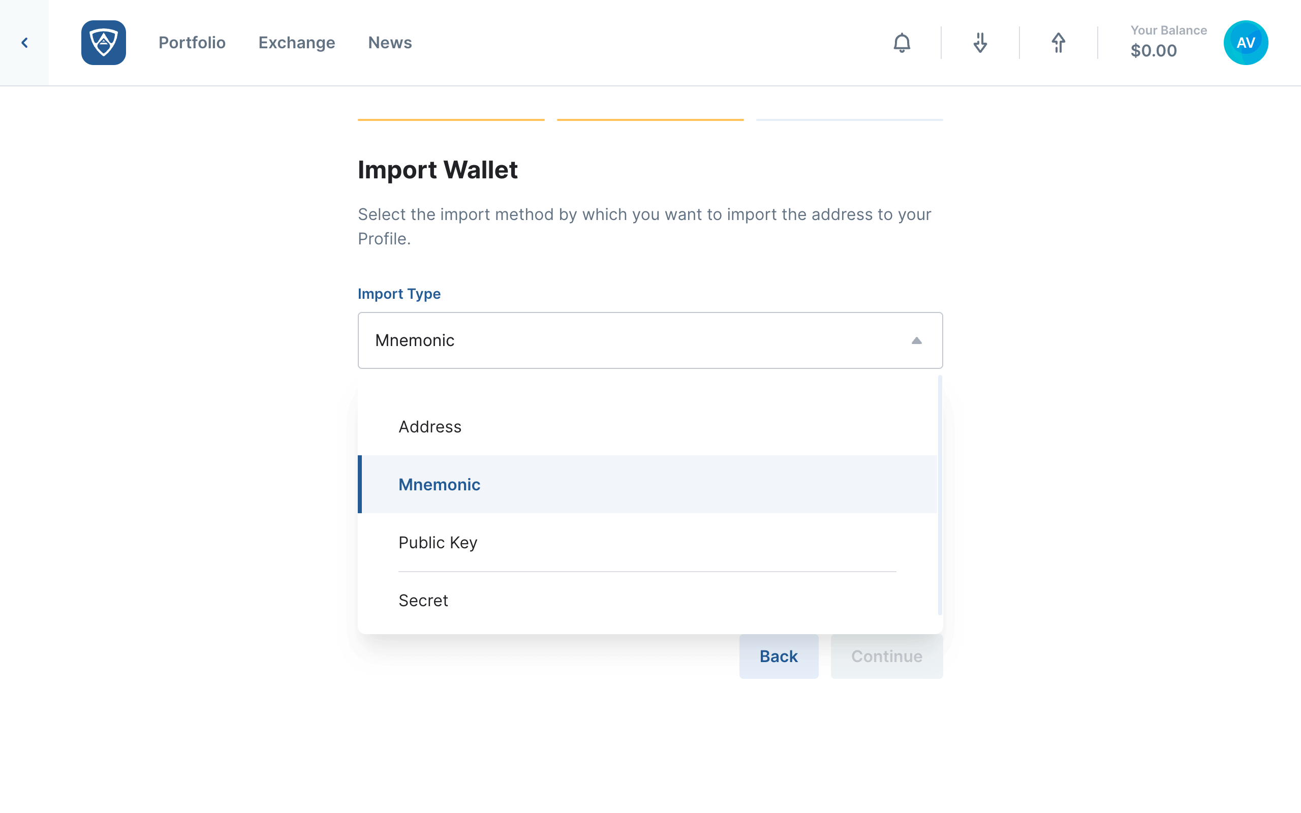Click the first step progress bar
The width and height of the screenshot is (1301, 813).
(451, 119)
